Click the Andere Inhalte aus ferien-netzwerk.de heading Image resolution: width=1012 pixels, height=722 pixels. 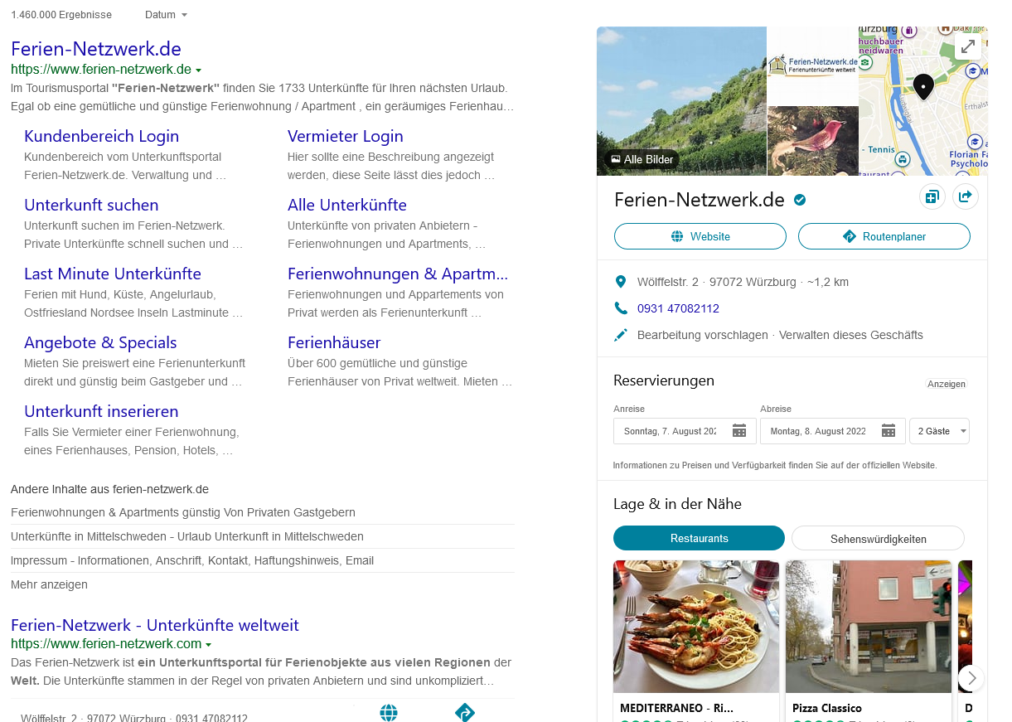tap(109, 489)
